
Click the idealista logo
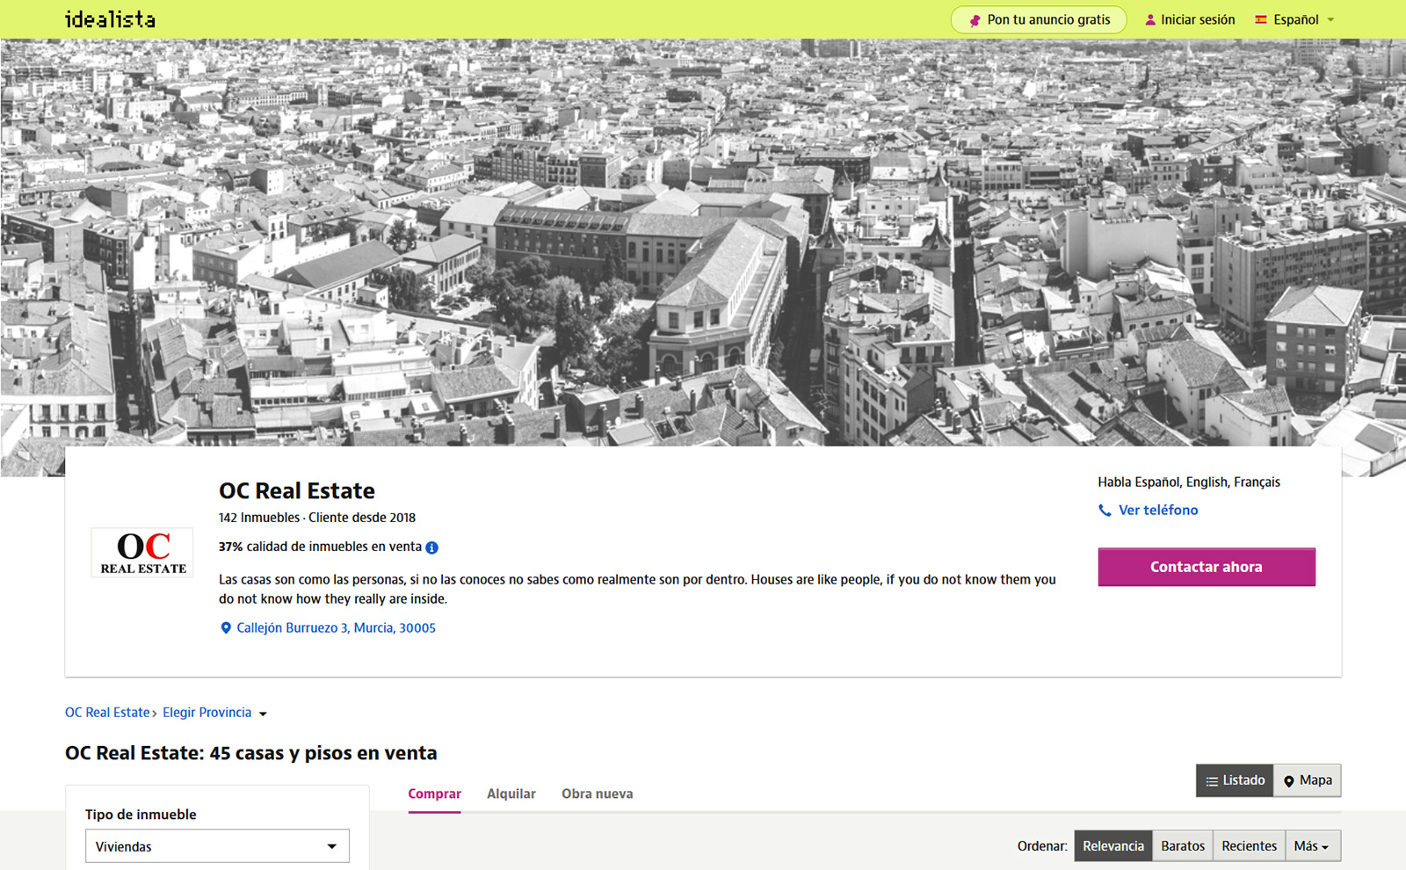point(110,19)
